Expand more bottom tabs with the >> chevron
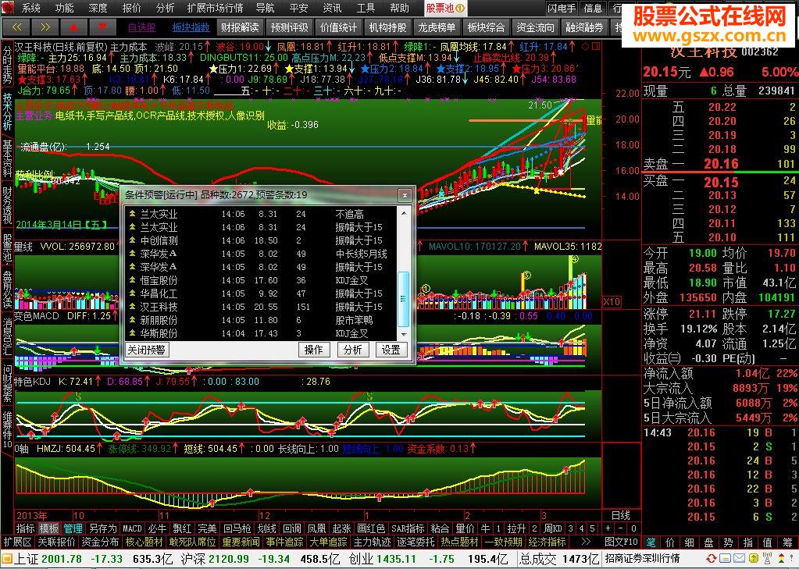 coord(586,542)
